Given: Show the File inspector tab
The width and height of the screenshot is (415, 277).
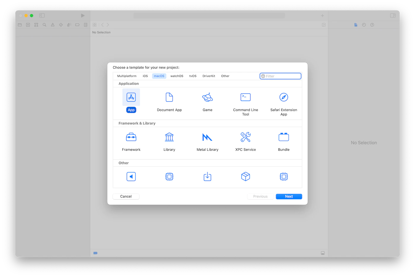Looking at the screenshot, I should [x=356, y=25].
